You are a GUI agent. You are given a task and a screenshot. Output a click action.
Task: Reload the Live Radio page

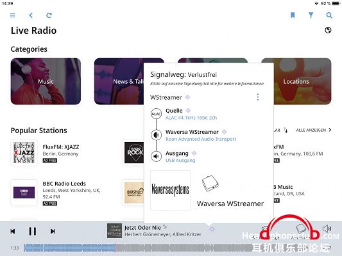[49, 15]
